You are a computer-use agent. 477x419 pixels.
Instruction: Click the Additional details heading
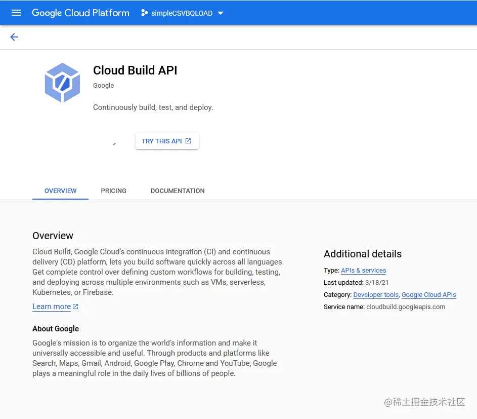[x=363, y=254]
